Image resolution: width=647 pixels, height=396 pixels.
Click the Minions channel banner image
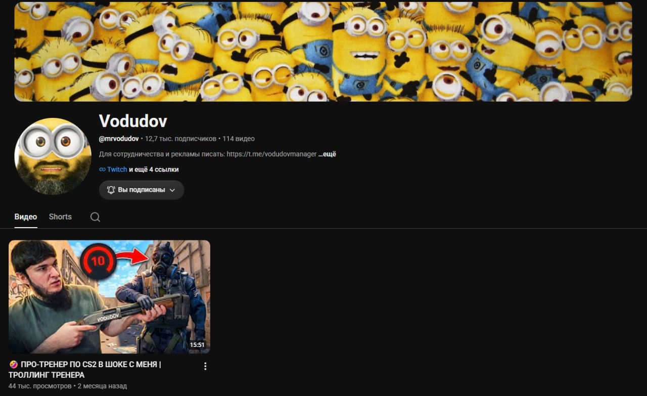(x=323, y=52)
